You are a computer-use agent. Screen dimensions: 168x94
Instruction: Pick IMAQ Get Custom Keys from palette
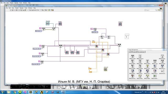point(148,71)
